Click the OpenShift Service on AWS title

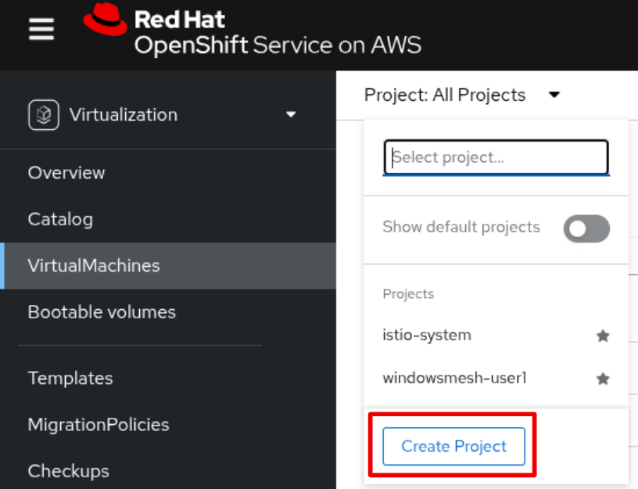click(278, 45)
